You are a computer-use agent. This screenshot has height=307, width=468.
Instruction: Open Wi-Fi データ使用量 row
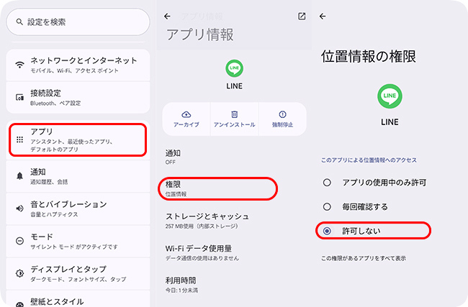pos(234,253)
